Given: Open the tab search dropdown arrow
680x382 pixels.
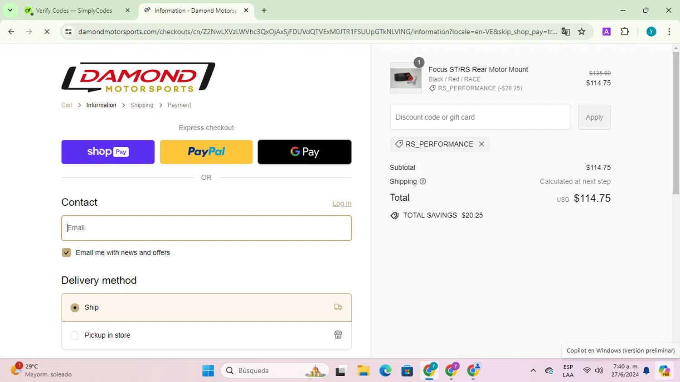Looking at the screenshot, I should tap(10, 10).
